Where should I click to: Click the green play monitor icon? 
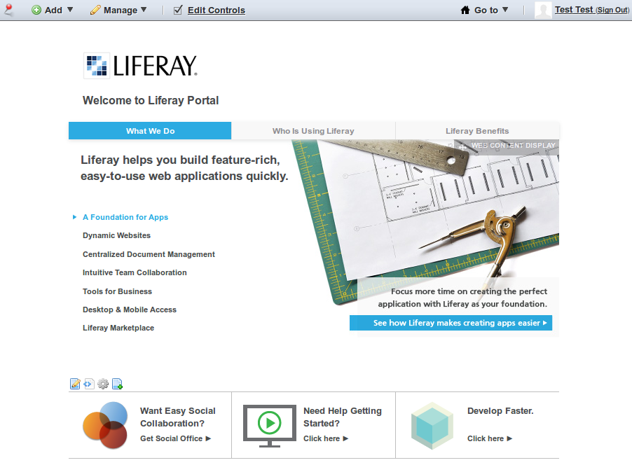[269, 424]
